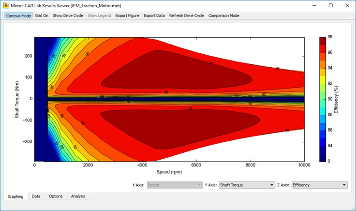Select the Graphing tab
The width and height of the screenshot is (356, 211).
(15, 196)
